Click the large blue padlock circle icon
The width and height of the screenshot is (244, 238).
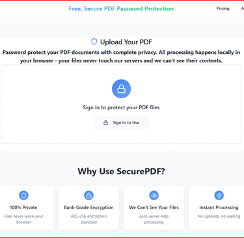pos(121,88)
